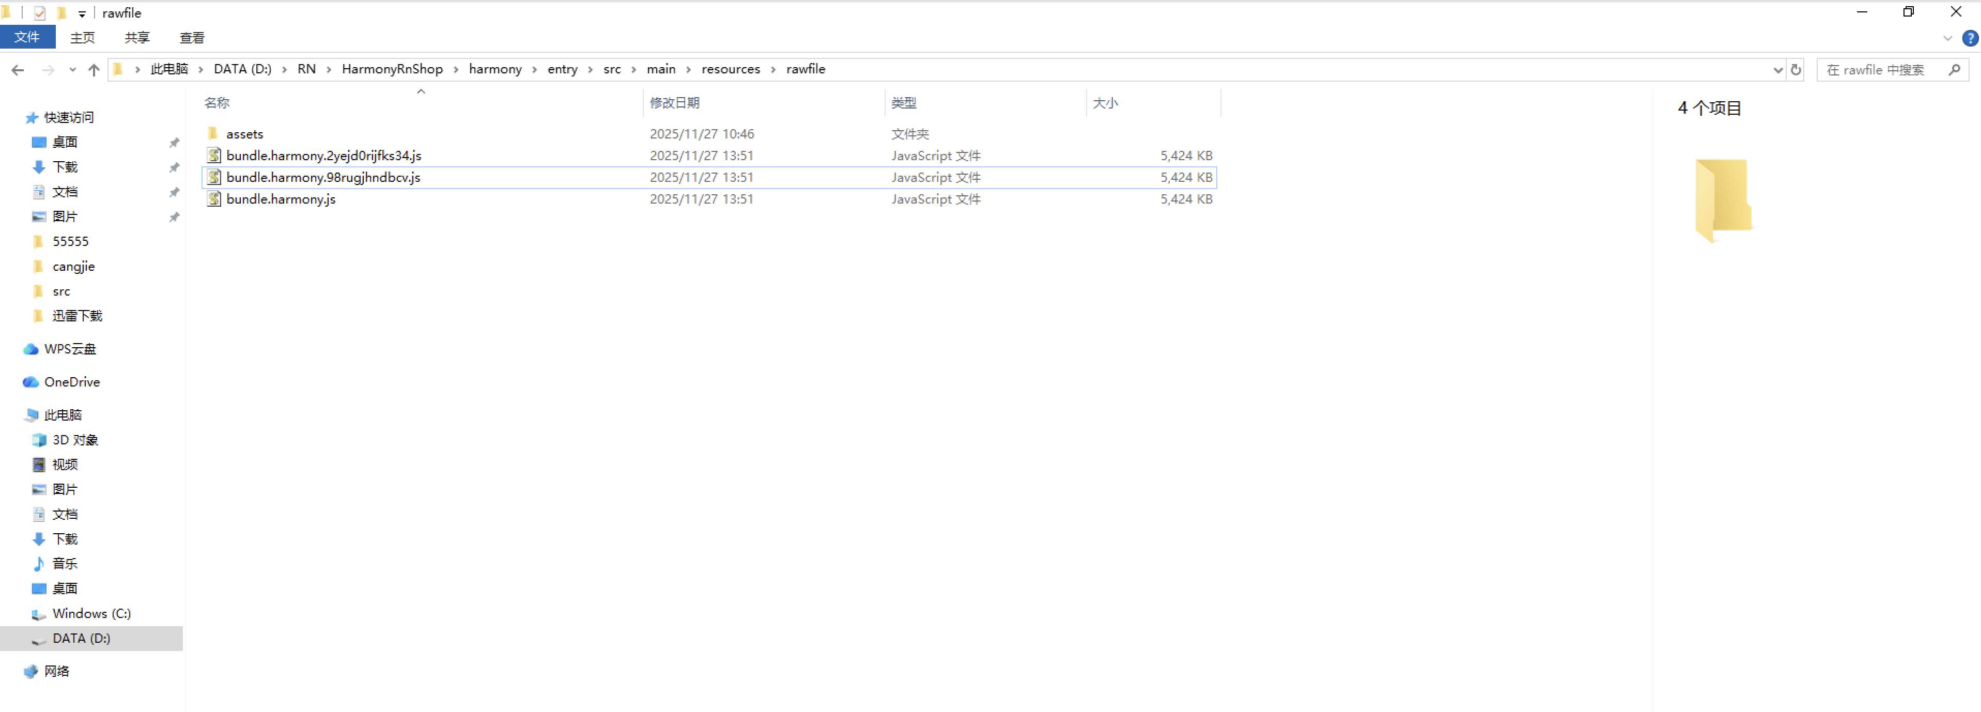Image resolution: width=1981 pixels, height=712 pixels.
Task: Switch to the 查看 ribbon tab
Action: pos(192,38)
